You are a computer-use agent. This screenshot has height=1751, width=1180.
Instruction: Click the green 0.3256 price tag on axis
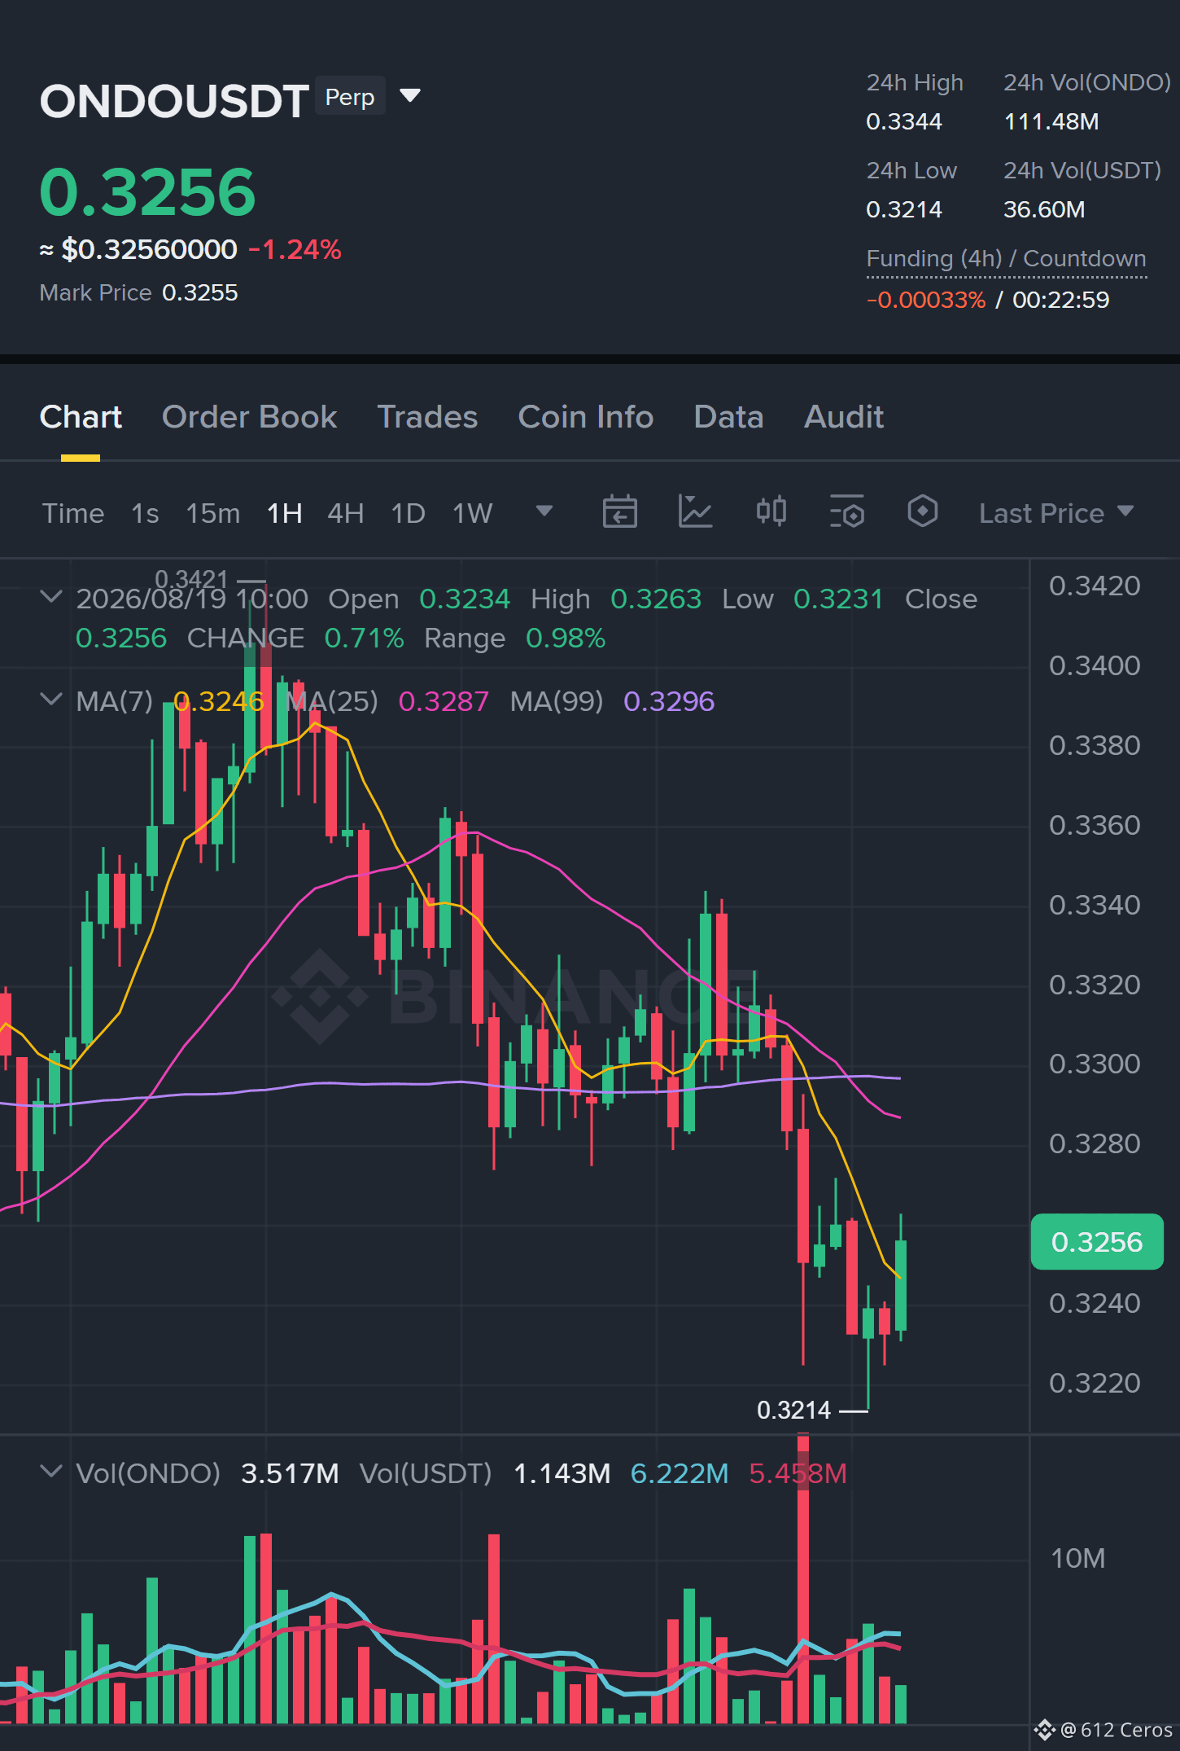tap(1097, 1242)
